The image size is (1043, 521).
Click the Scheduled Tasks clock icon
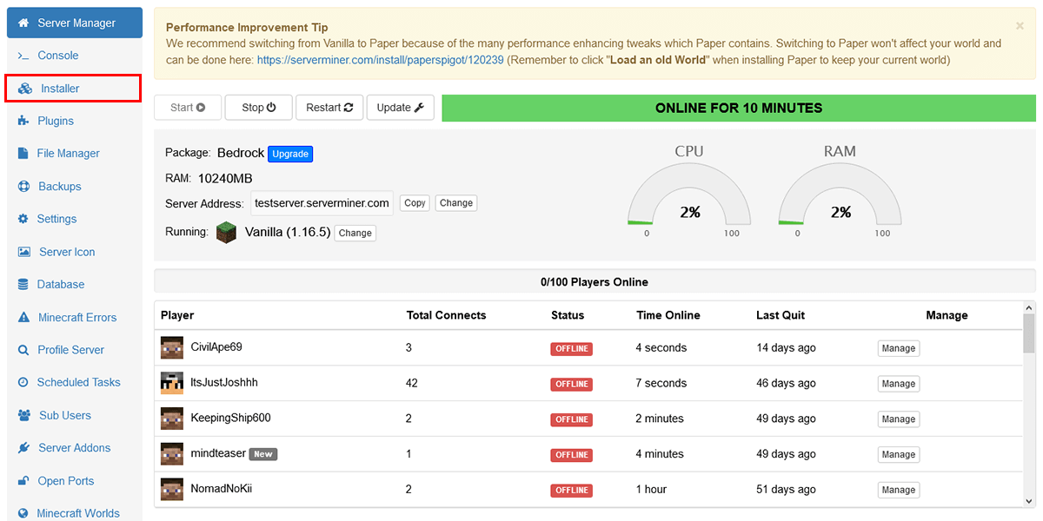coord(23,382)
